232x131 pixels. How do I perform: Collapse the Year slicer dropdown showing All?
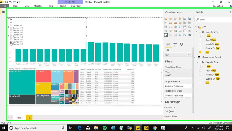(84, 22)
